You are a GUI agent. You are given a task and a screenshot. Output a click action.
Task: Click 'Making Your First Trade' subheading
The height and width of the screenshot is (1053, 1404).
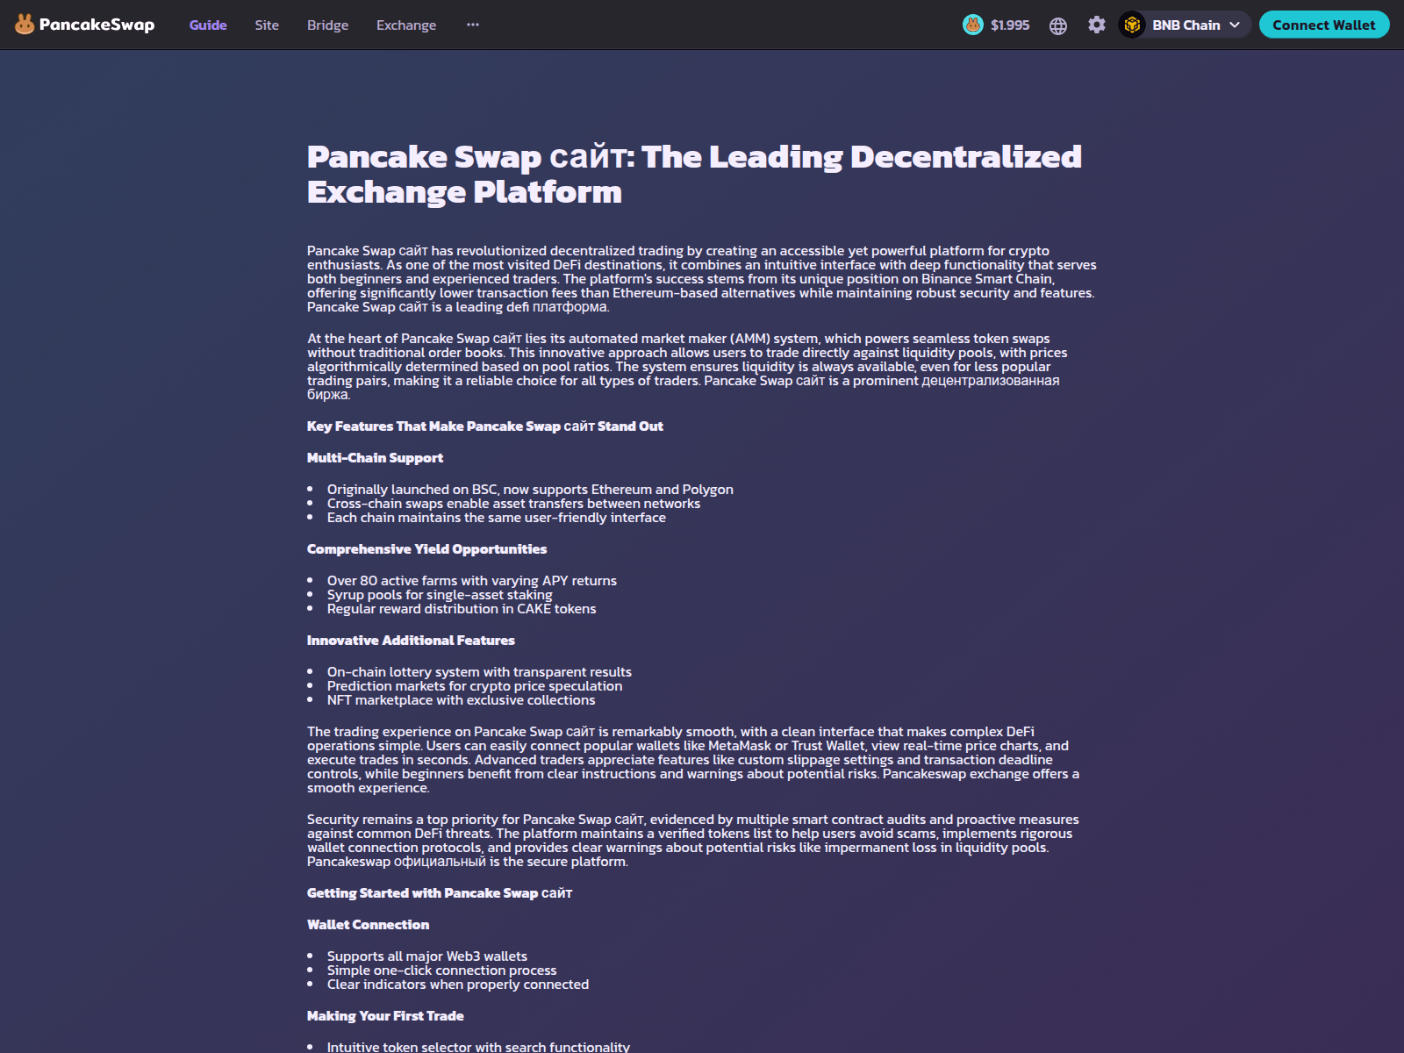point(385,1016)
